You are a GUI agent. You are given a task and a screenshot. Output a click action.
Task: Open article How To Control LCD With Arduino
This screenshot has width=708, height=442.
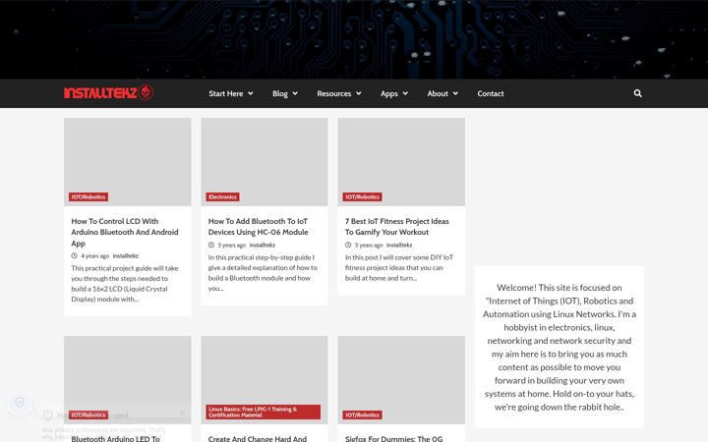(x=125, y=232)
